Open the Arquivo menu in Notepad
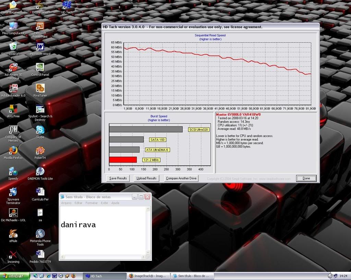This screenshot has width=351, height=280. pyautogui.click(x=66, y=203)
